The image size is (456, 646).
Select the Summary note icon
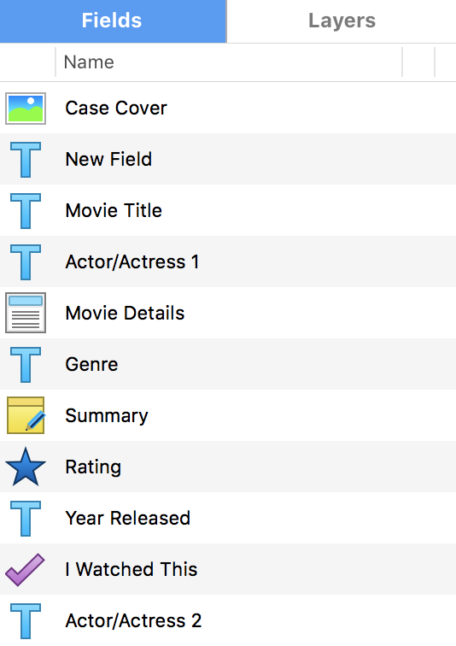(x=26, y=415)
